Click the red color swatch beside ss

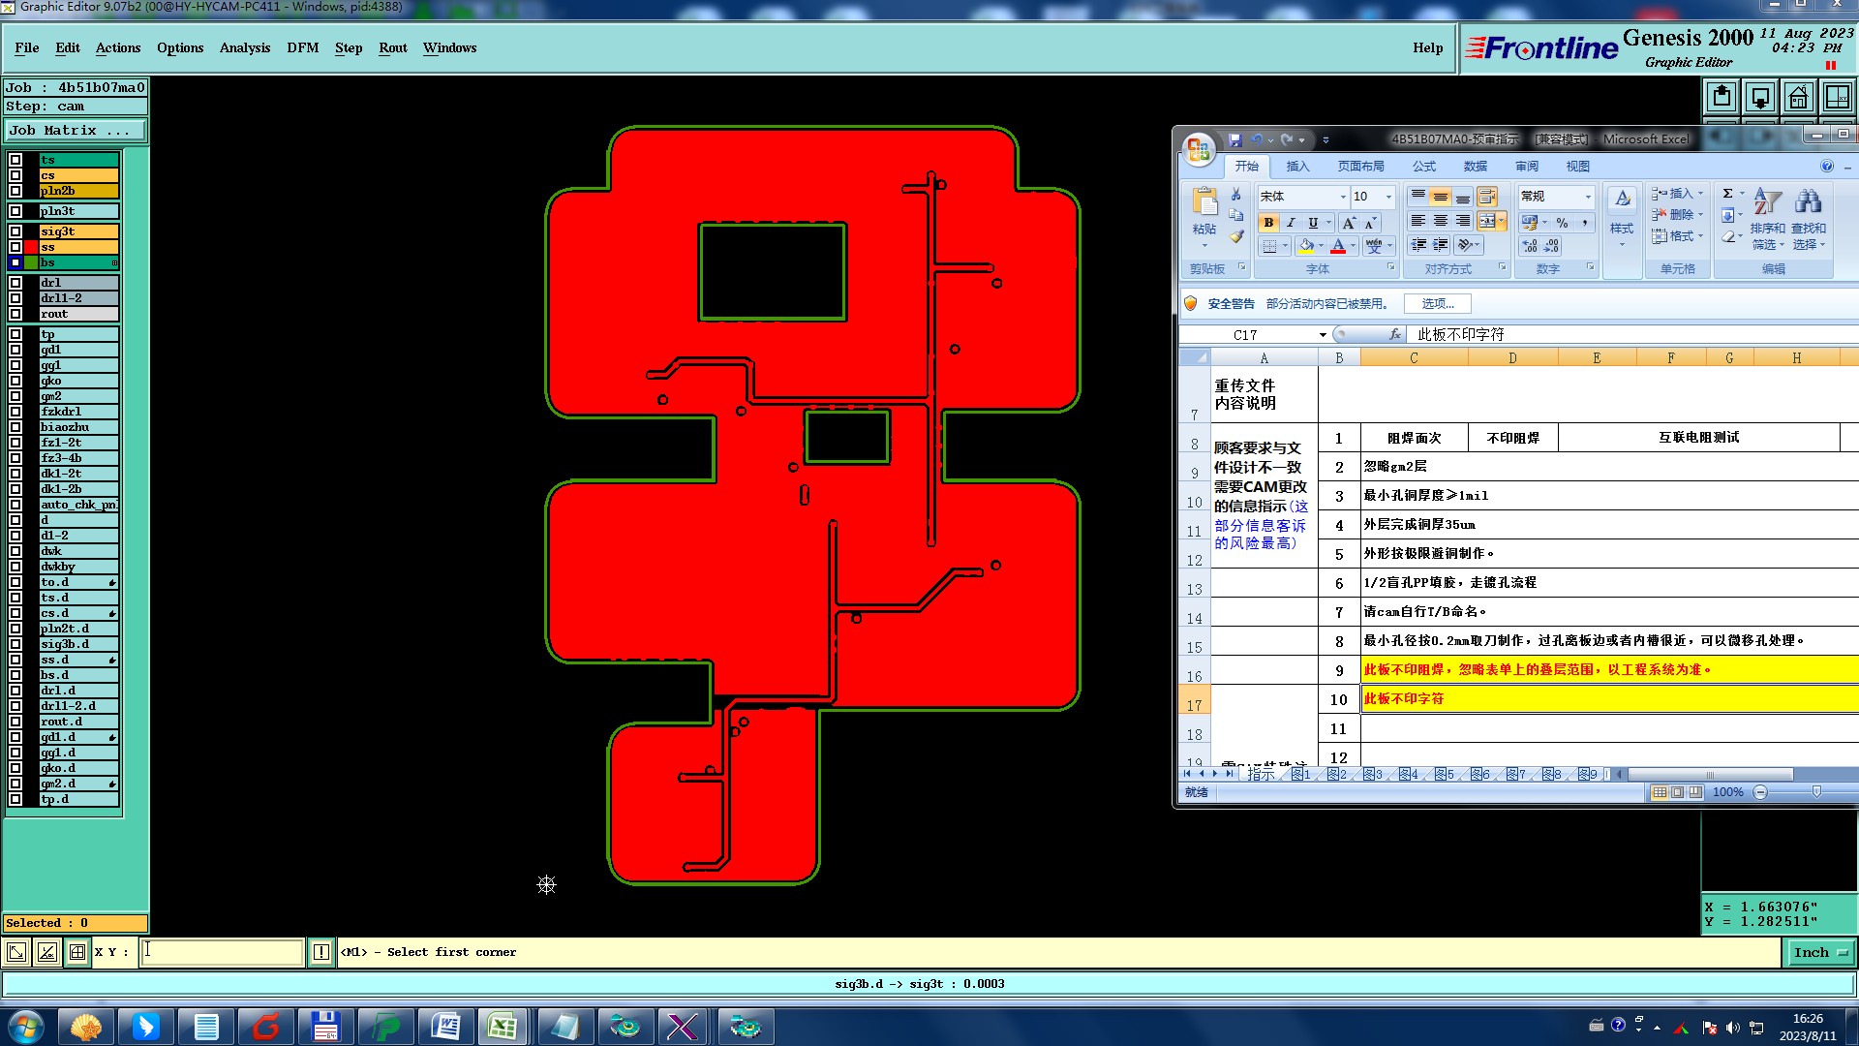click(x=31, y=248)
